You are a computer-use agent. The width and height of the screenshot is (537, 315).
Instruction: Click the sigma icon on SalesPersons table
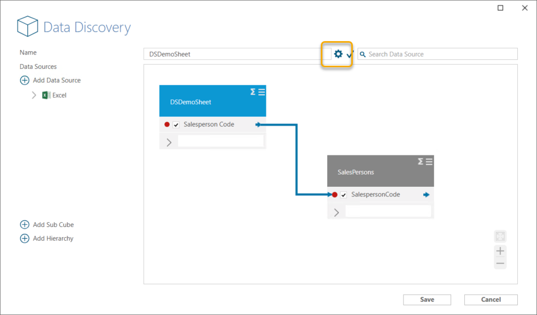(421, 162)
